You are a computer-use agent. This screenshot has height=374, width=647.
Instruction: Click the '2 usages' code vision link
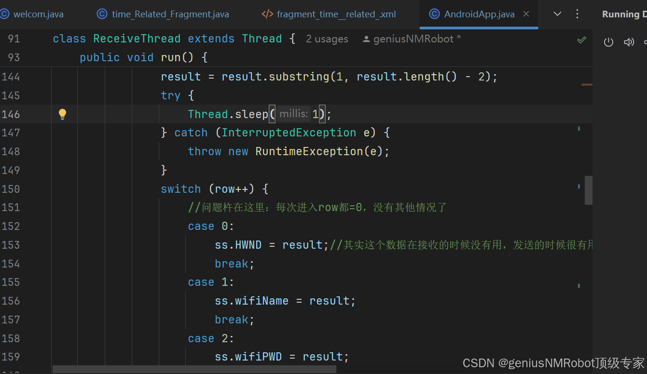327,39
